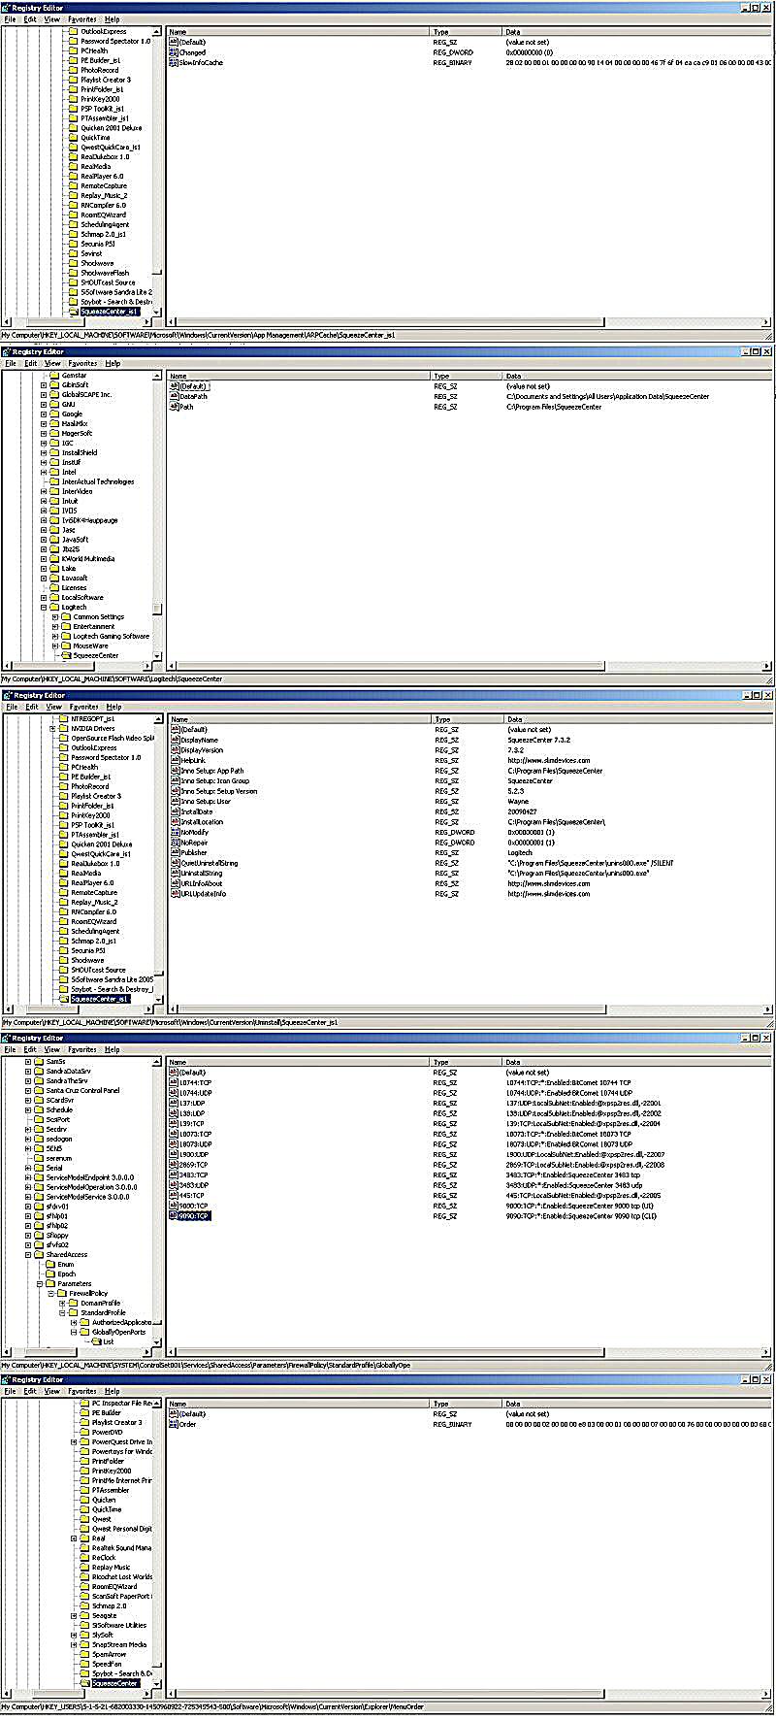Click the SnapStream Media folder icon
The image size is (776, 1720).
click(84, 1644)
